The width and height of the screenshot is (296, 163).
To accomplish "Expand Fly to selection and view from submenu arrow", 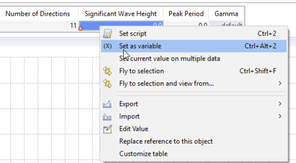I will point(280,83).
